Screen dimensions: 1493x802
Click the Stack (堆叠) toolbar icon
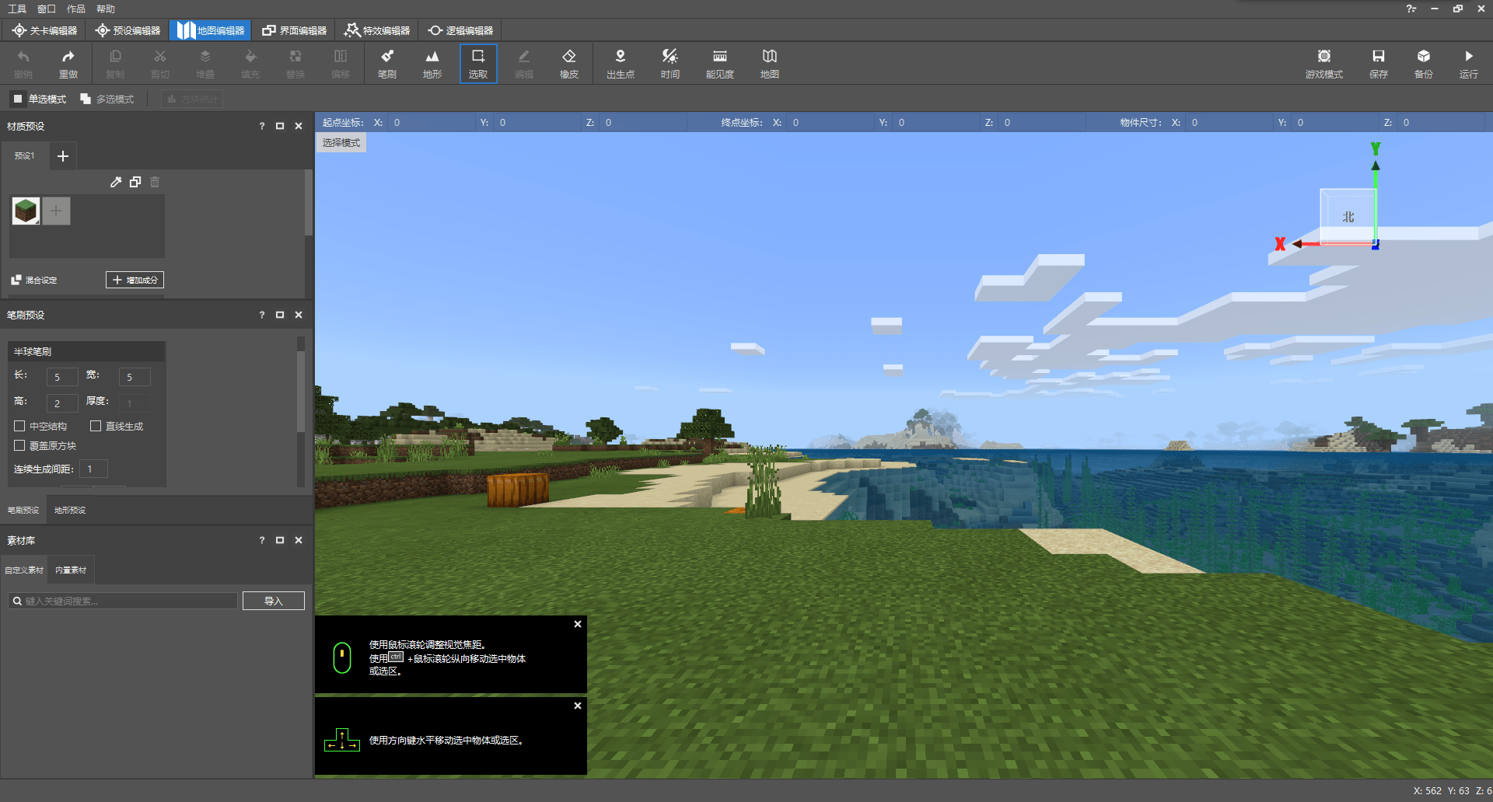click(x=205, y=63)
